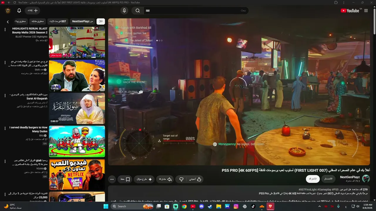
Task: Open options for Surat Al-Baqarah video
Action: [x=5, y=96]
